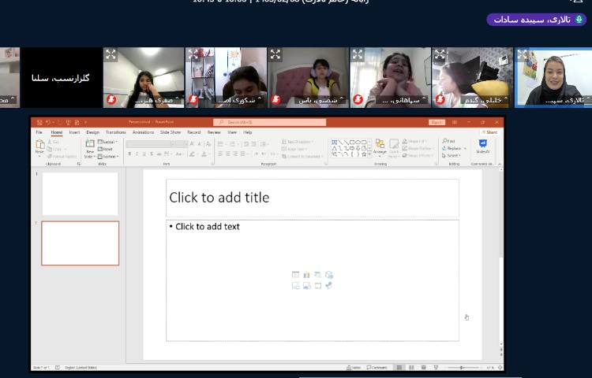Click the font color icon
592x378 pixels.
[x=204, y=154]
